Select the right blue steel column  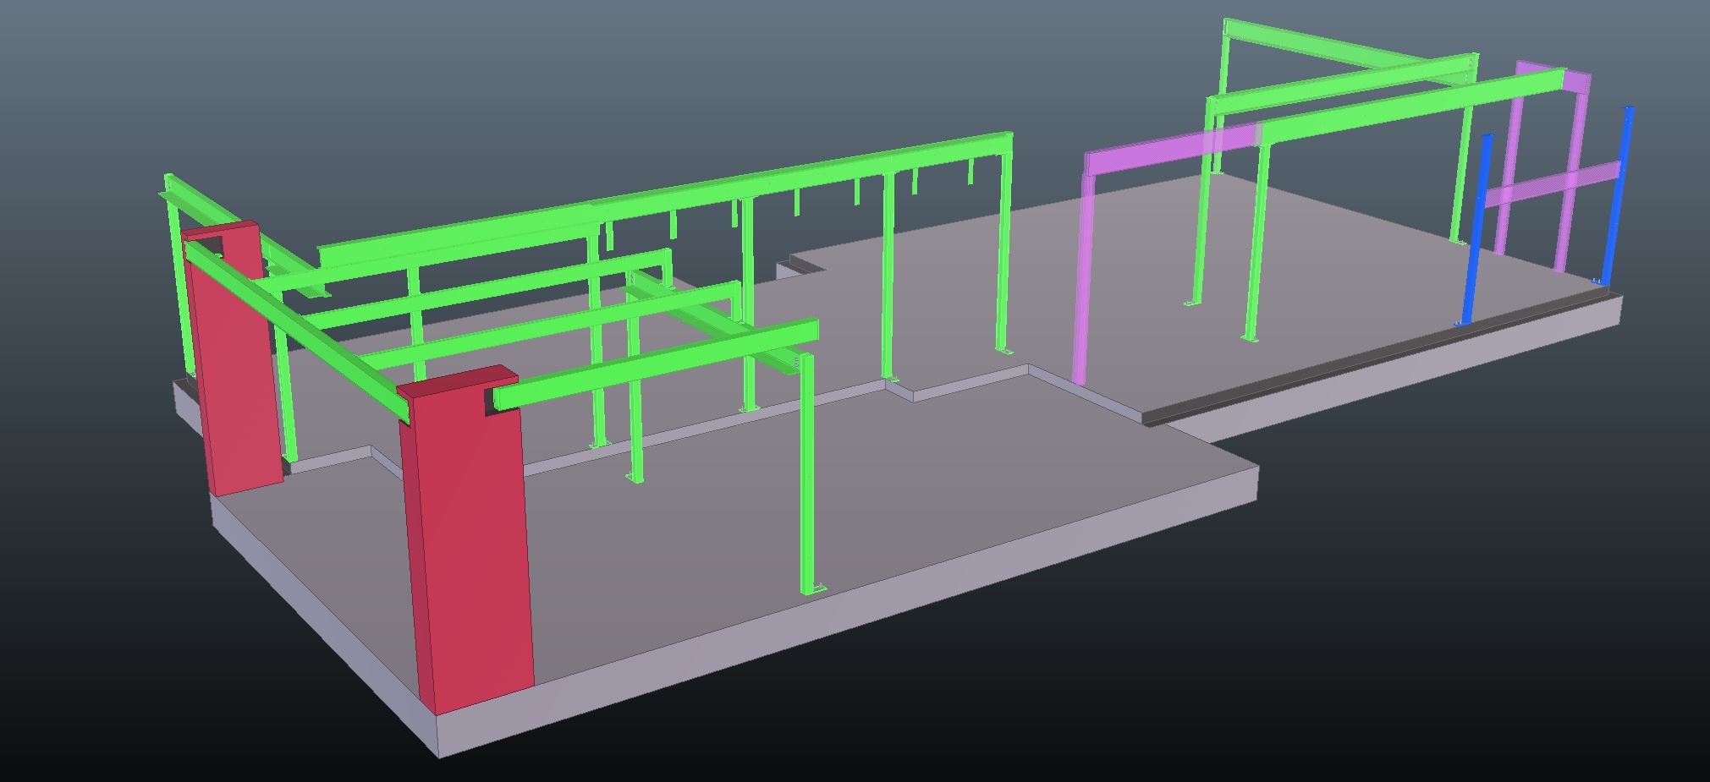(1615, 194)
